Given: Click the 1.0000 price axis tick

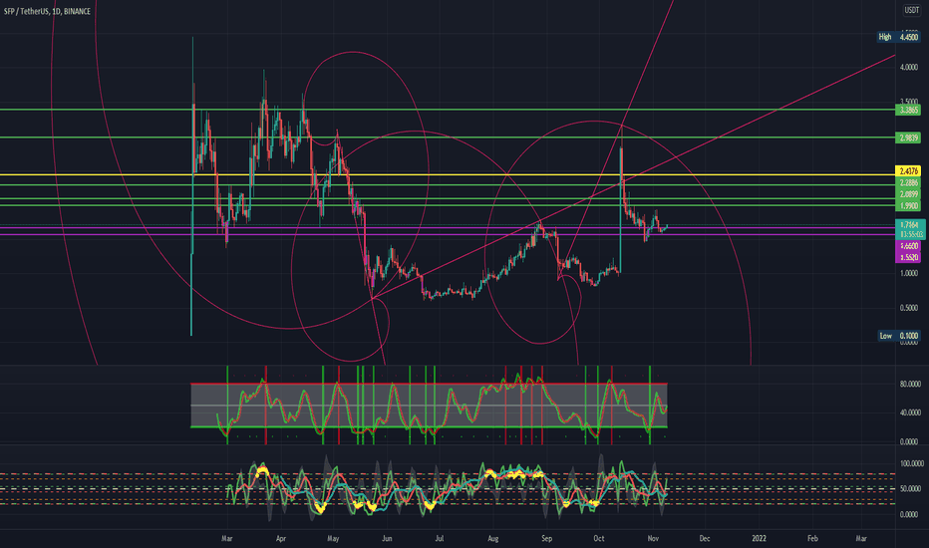Looking at the screenshot, I should pyautogui.click(x=909, y=274).
